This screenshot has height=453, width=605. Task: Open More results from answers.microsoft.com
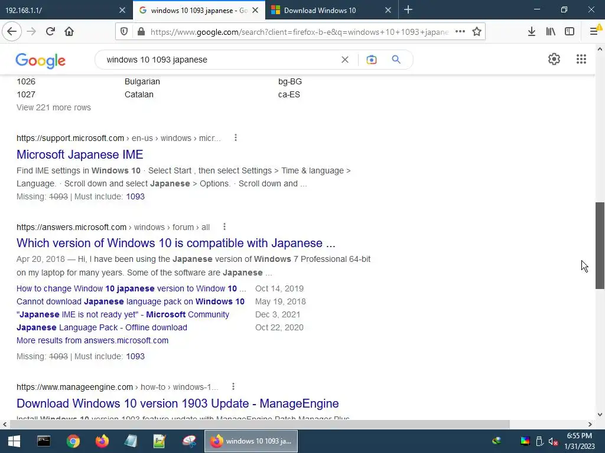tap(93, 340)
